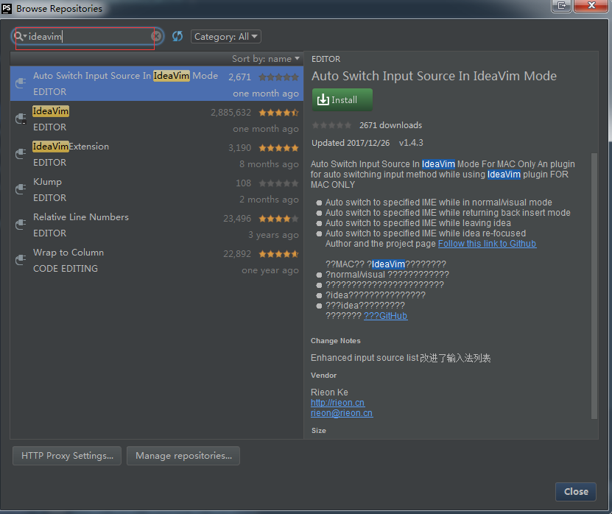The height and width of the screenshot is (514, 612).
Task: Select the IdeaVimExtension plugin
Action: point(157,154)
